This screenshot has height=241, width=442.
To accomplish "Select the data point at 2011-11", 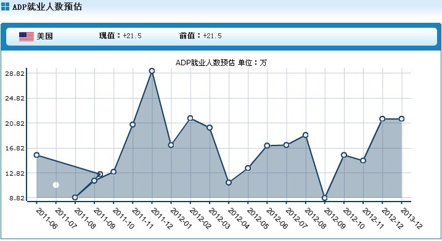I will pyautogui.click(x=133, y=125).
